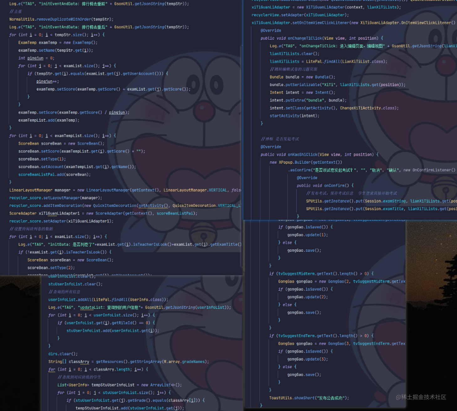Click "List<UserInfo> tempStuUserInfoList = new ArrayList<>();"
The image size is (457, 411).
(120, 385)
